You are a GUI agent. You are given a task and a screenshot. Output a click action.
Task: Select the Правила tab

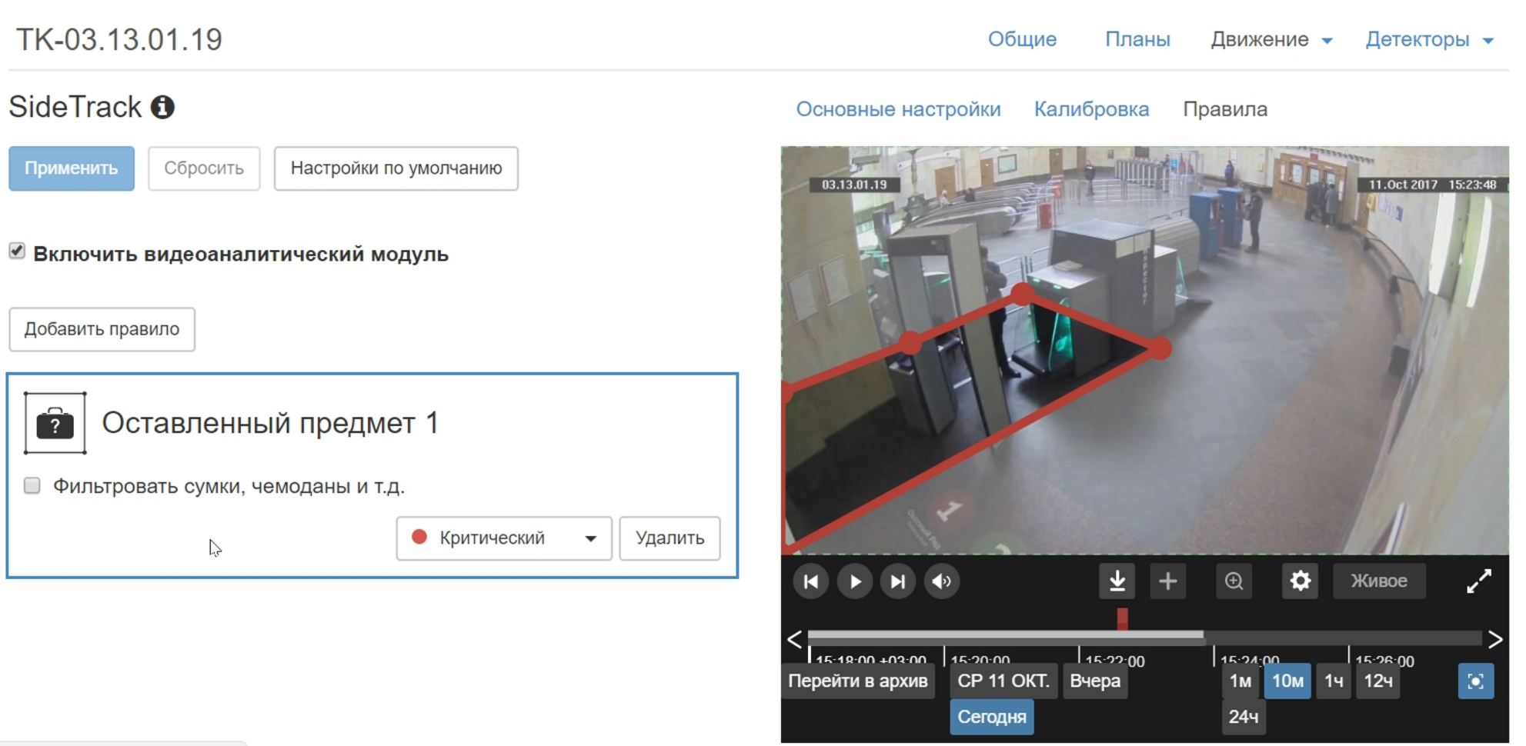(x=1225, y=109)
